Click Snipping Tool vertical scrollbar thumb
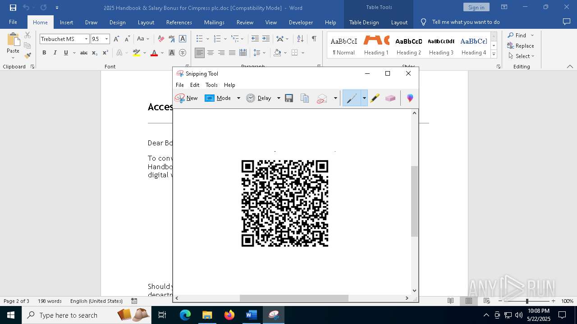The width and height of the screenshot is (577, 324). pos(414,201)
